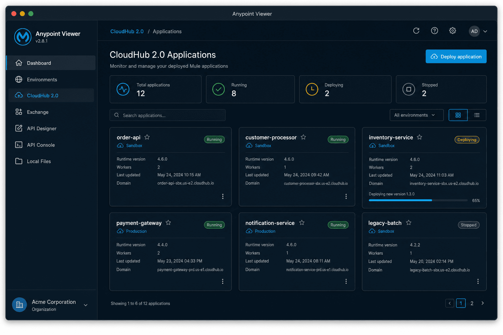Viewport: 503px width, 335px height.
Task: Click the Sandbox link on customer-processor card
Action: (x=263, y=146)
